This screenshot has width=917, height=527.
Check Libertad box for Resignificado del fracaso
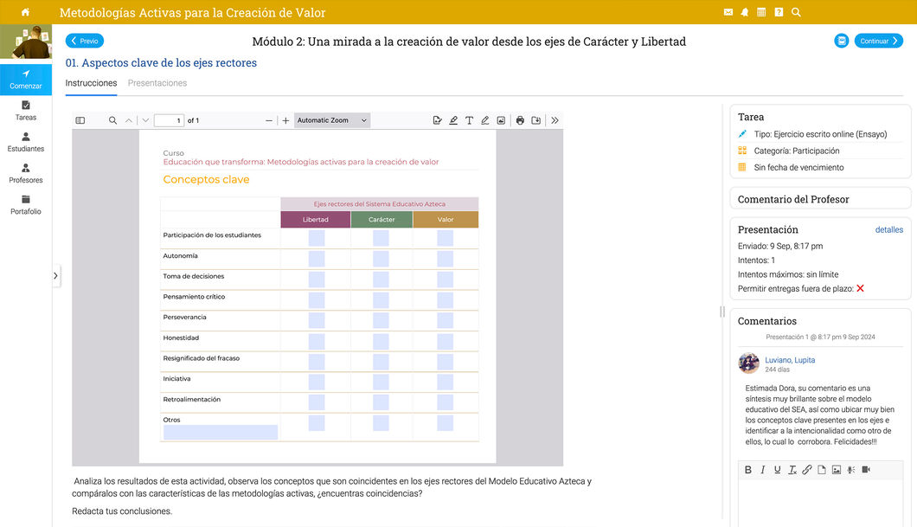[317, 362]
